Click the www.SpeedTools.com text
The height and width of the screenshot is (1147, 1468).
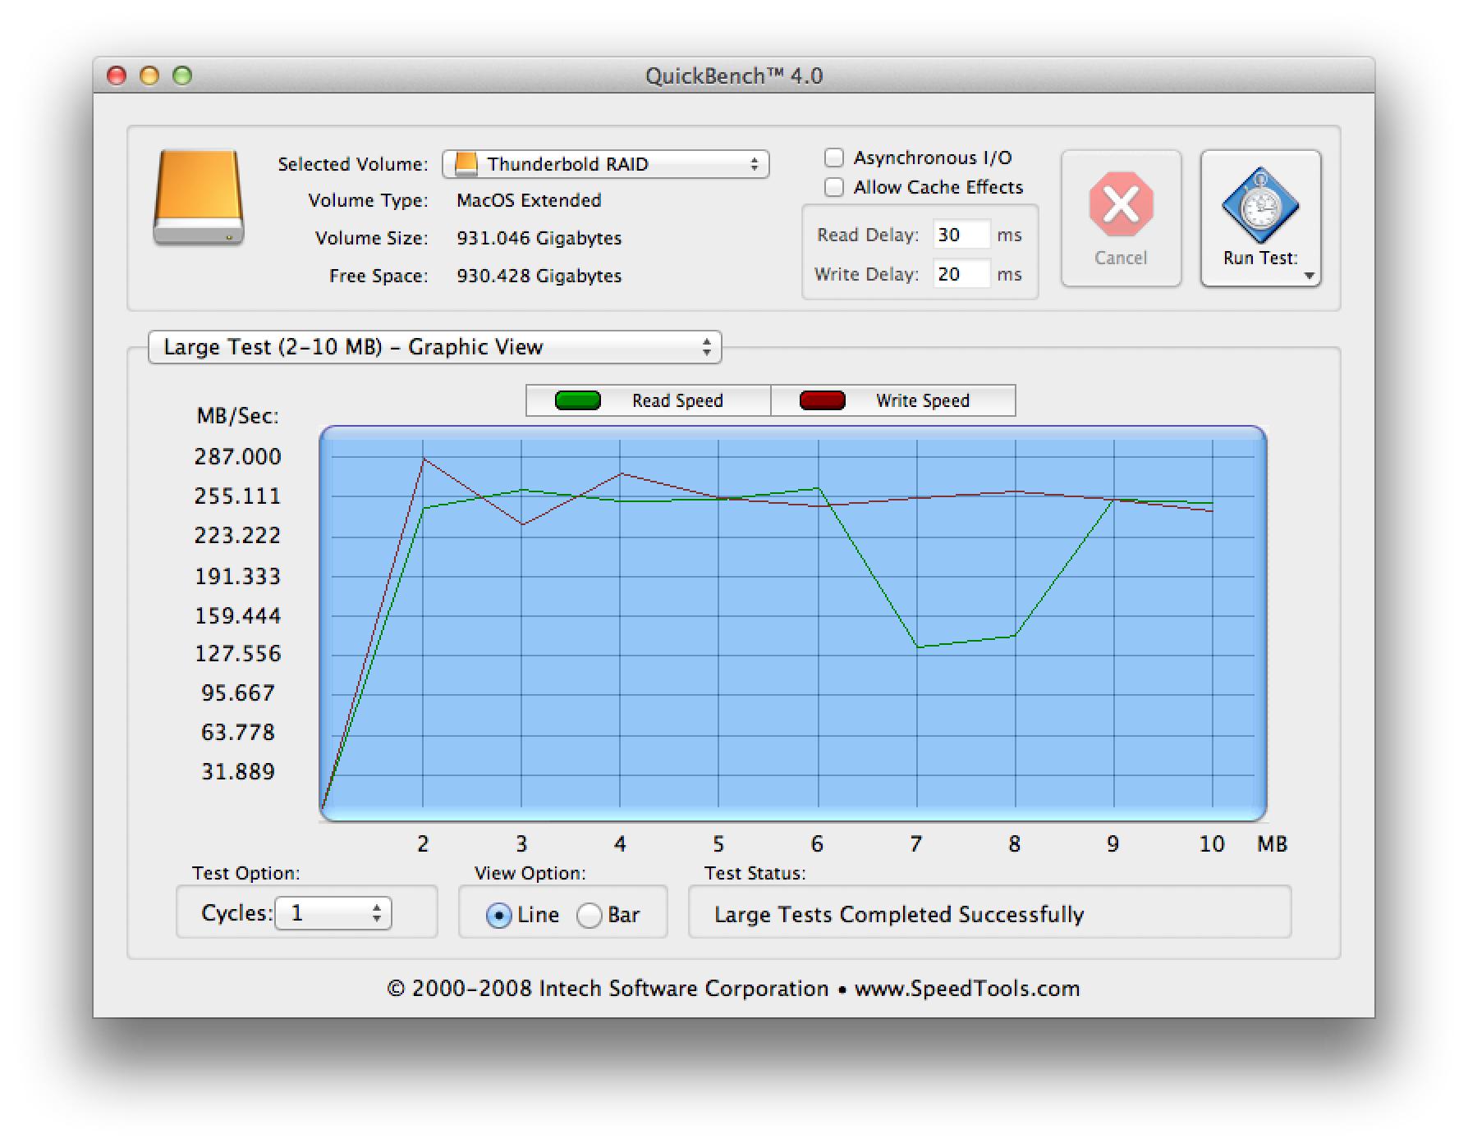(x=967, y=989)
